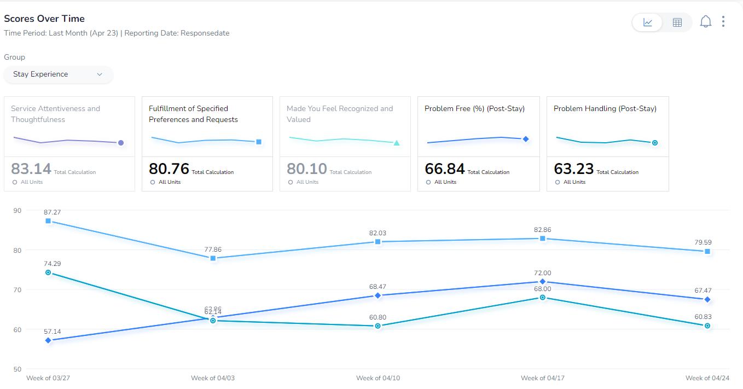
Task: Switch to line chart view
Action: 648,22
